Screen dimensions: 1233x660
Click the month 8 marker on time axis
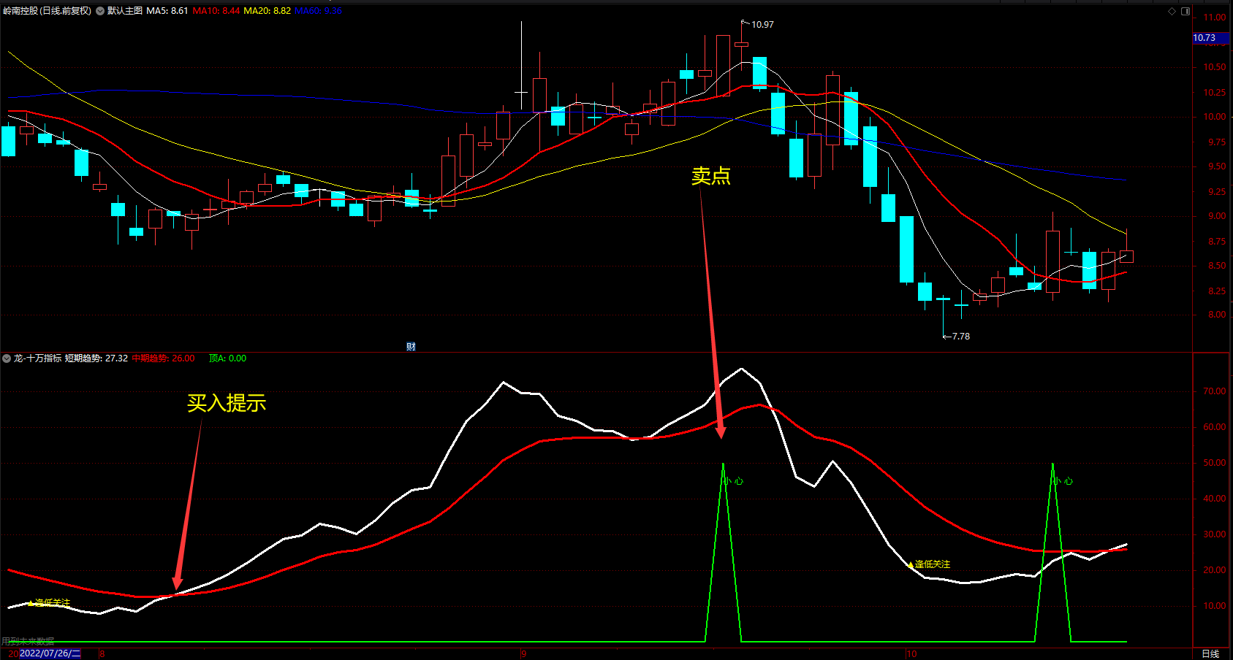pos(102,653)
